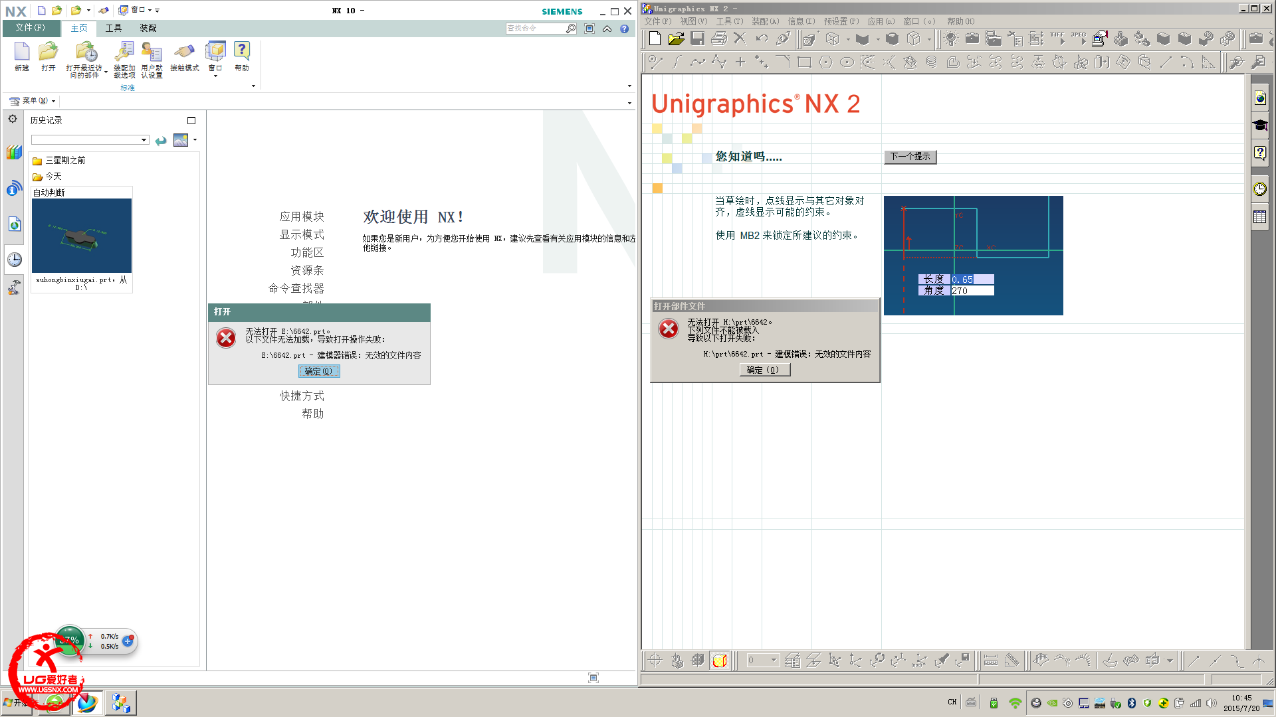The width and height of the screenshot is (1276, 717).
Task: Click the JPEG export icon in NX 2 toolbar
Action: tap(1079, 39)
